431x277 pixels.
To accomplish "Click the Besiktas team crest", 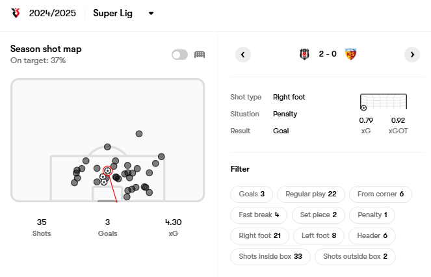I will coord(304,54).
